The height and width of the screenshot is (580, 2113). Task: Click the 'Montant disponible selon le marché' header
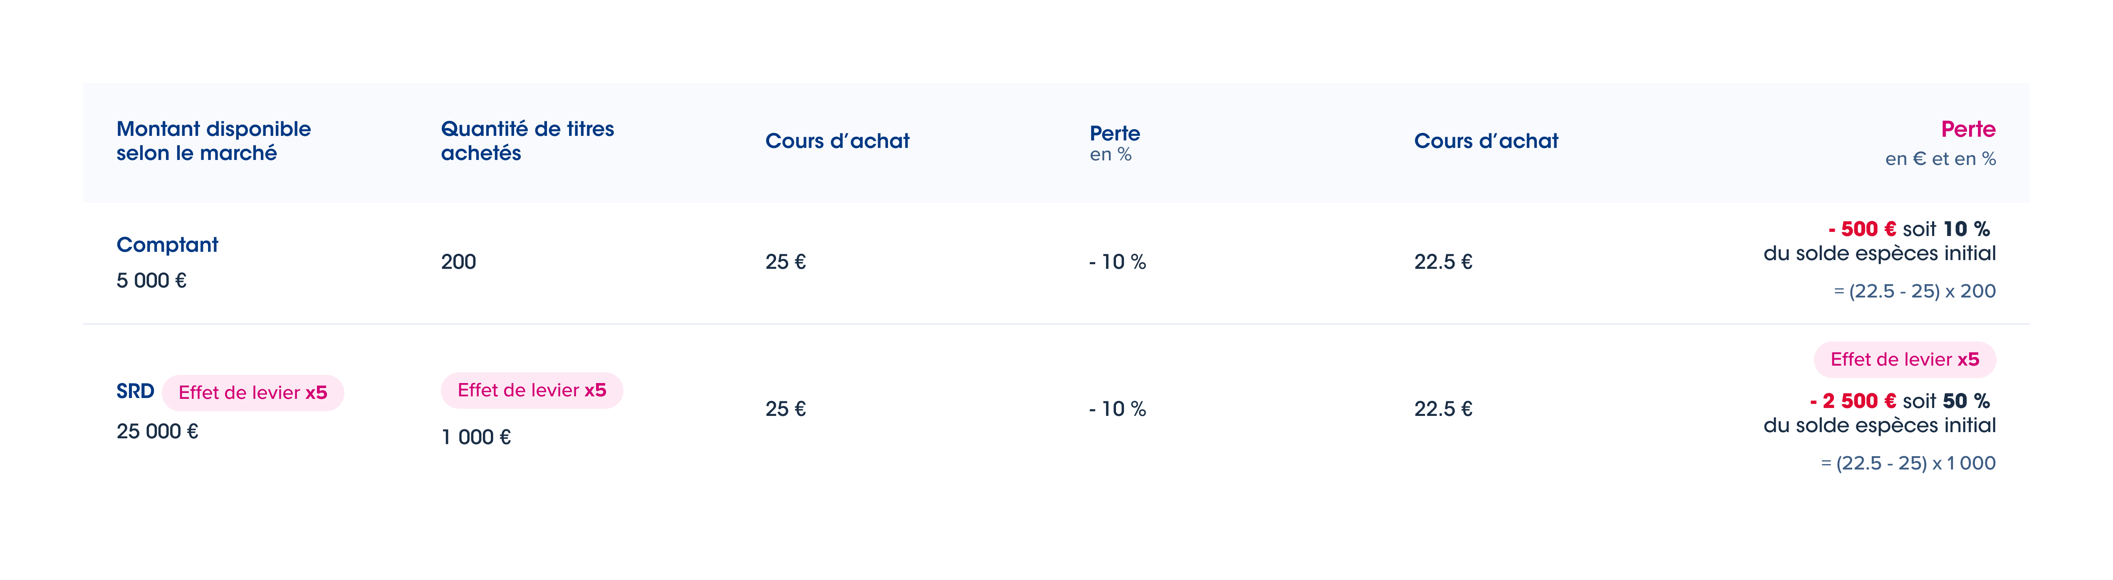click(x=213, y=141)
